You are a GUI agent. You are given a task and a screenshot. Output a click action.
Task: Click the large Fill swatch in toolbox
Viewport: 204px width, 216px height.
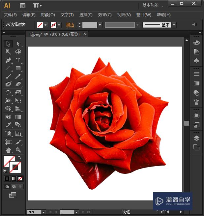8,160
